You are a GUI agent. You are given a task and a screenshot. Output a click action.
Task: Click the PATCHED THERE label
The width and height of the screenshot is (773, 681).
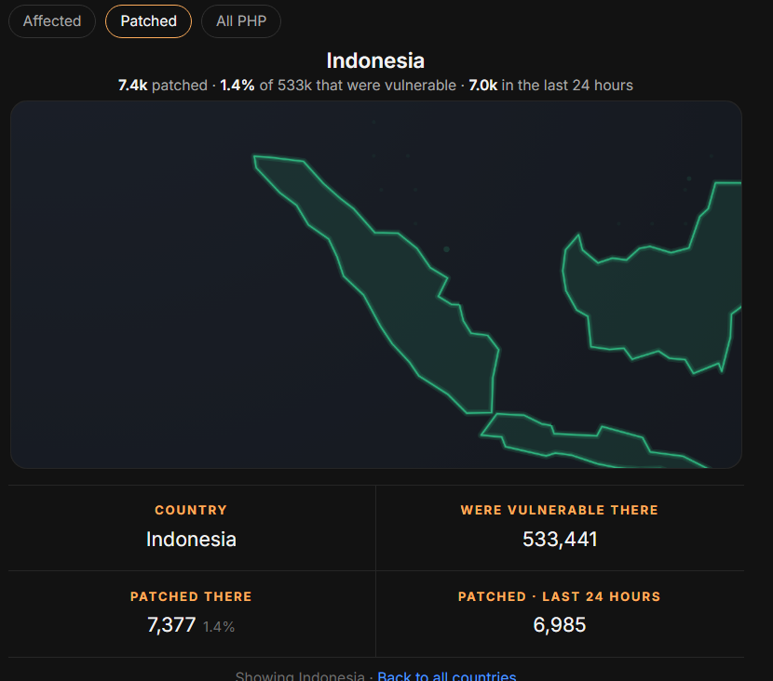pos(191,596)
